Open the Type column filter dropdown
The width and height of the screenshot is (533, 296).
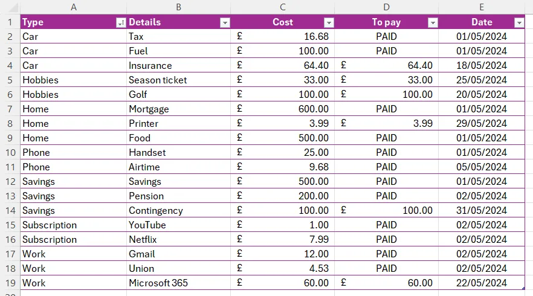click(x=121, y=23)
